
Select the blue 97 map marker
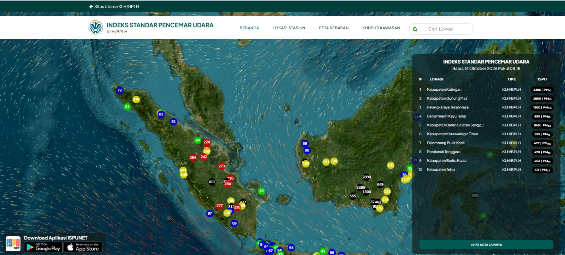pos(210,214)
